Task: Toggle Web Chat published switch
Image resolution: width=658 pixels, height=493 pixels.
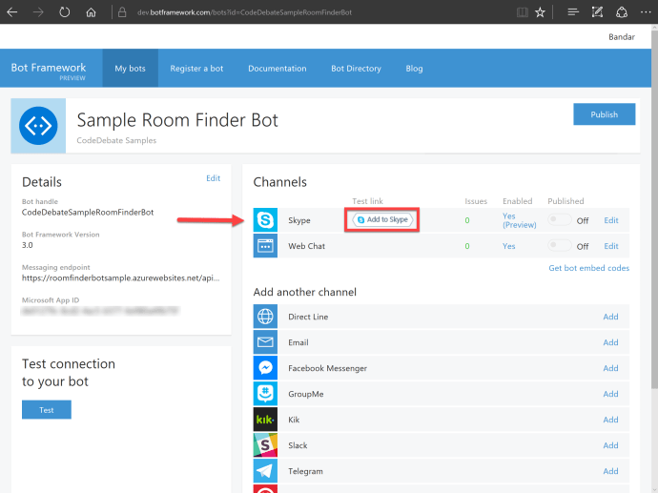Action: [x=560, y=246]
